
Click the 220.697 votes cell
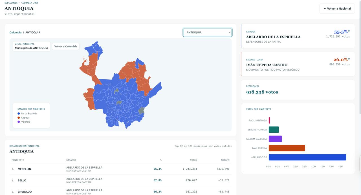point(191,180)
